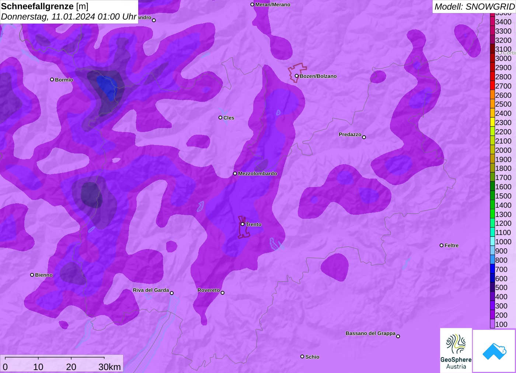
Task: Click the 1600 legend value label
Action: [503, 187]
